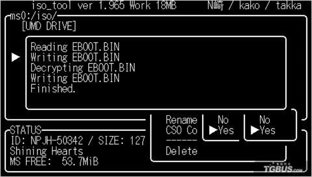Viewport: 312px width, 177px height.
Task: Select the CSO Co menu entry
Action: (181, 130)
